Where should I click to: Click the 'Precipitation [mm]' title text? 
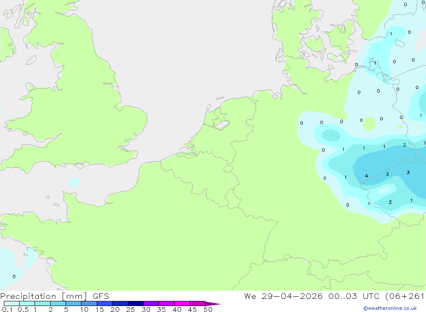43,296
